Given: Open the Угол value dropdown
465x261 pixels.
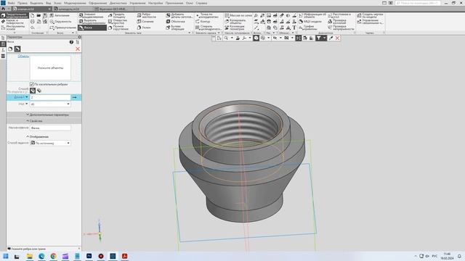Looking at the screenshot, I should click(x=68, y=104).
